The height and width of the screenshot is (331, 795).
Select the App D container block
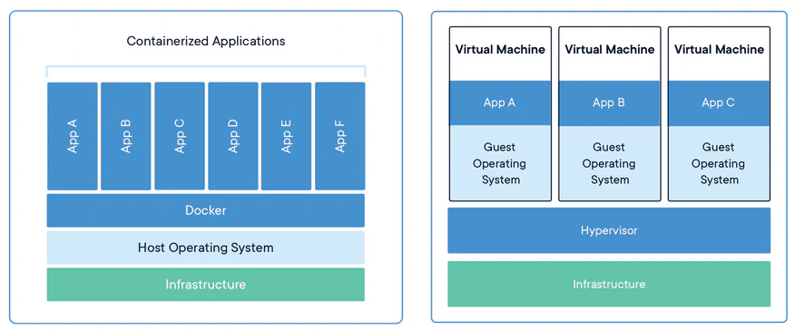tap(233, 136)
